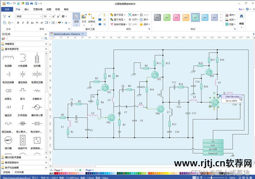
Task: Click the symbol library search magnifier icon
Action: pos(46,39)
